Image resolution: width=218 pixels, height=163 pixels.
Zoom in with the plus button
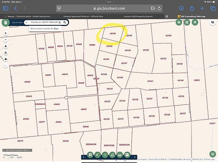6,33
